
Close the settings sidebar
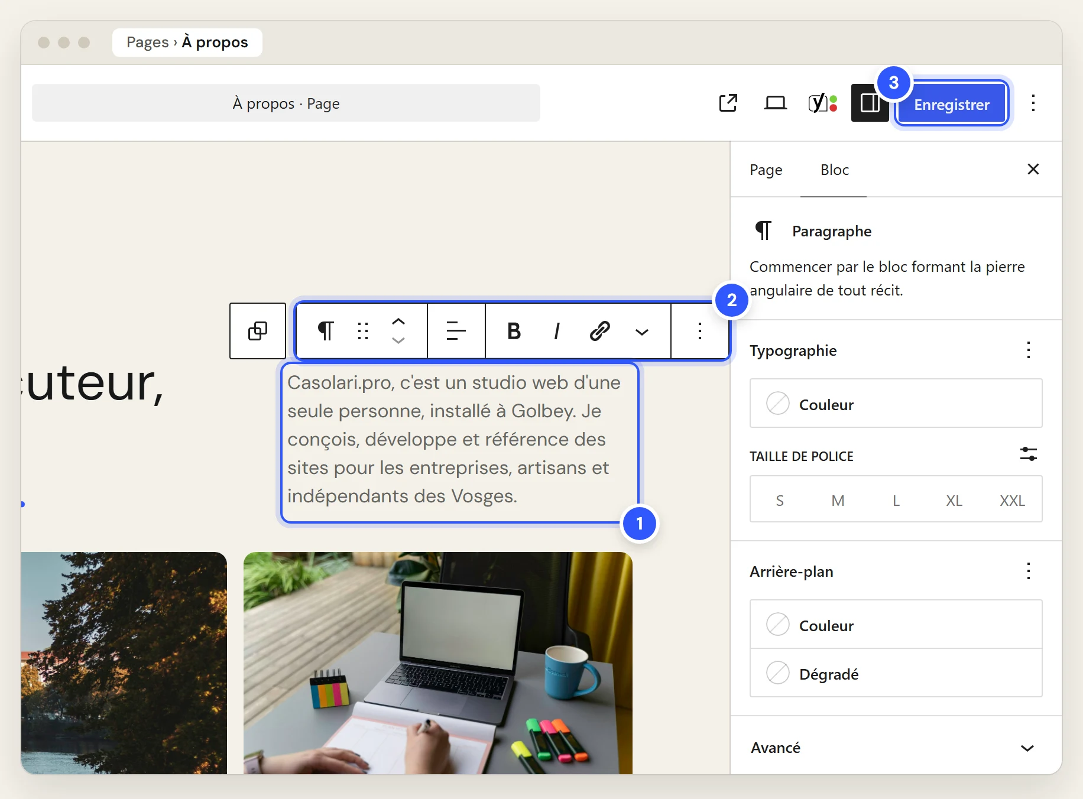(x=1033, y=169)
